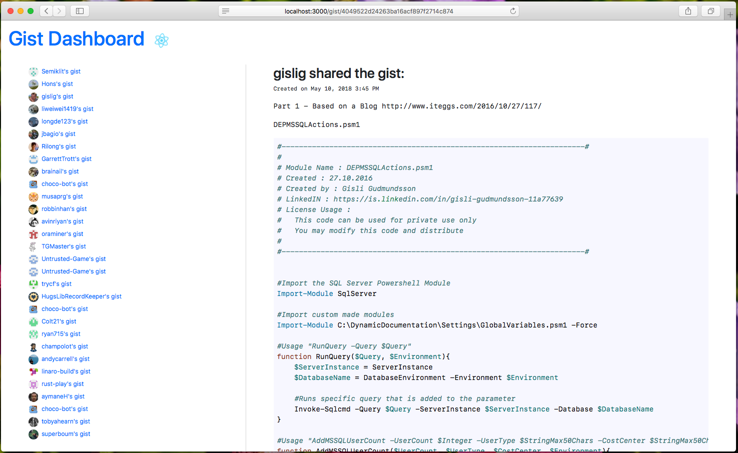Open trycf's gist link

pos(56,283)
